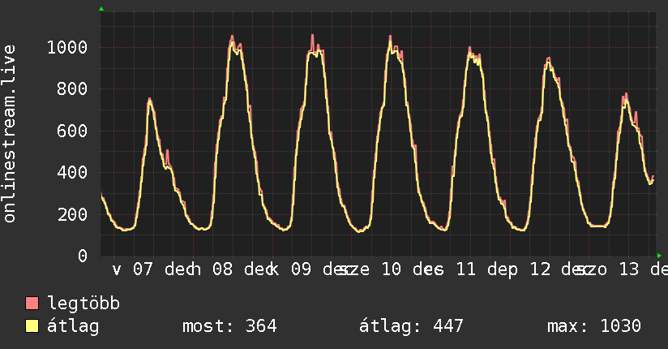Click the green arrow atop the y-axis
Viewport: 668px width, 349px height.
pos(101,9)
